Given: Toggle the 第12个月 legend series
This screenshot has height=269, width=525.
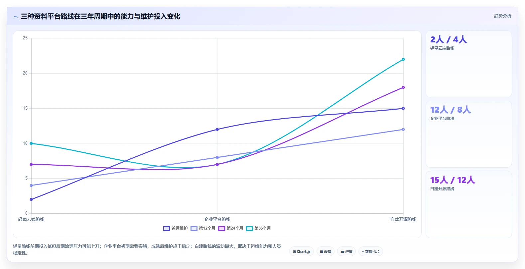Looking at the screenshot, I should tap(203, 228).
